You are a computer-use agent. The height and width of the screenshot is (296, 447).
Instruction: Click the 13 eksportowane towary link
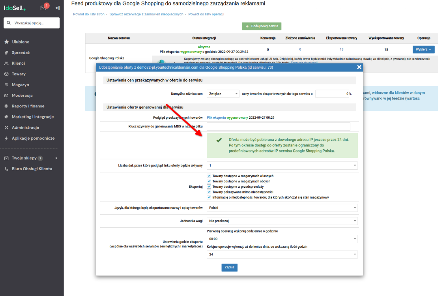[x=342, y=50]
